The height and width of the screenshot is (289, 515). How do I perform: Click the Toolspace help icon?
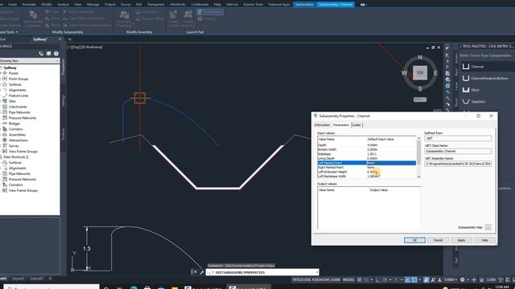coord(56,54)
